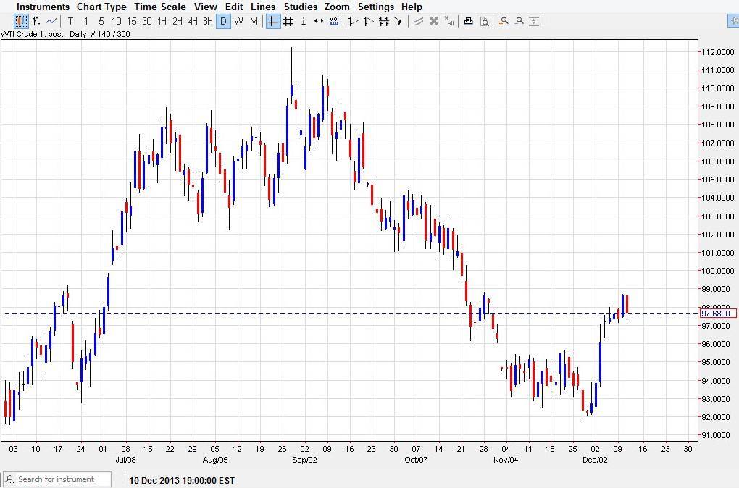Toggle the chart grid display

click(288, 21)
